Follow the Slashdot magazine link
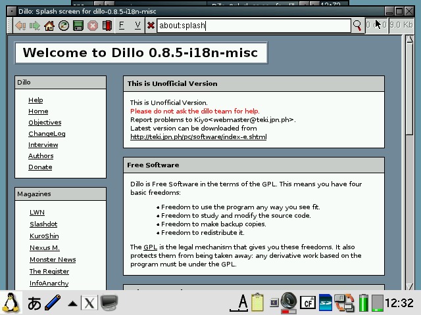 coord(43,224)
